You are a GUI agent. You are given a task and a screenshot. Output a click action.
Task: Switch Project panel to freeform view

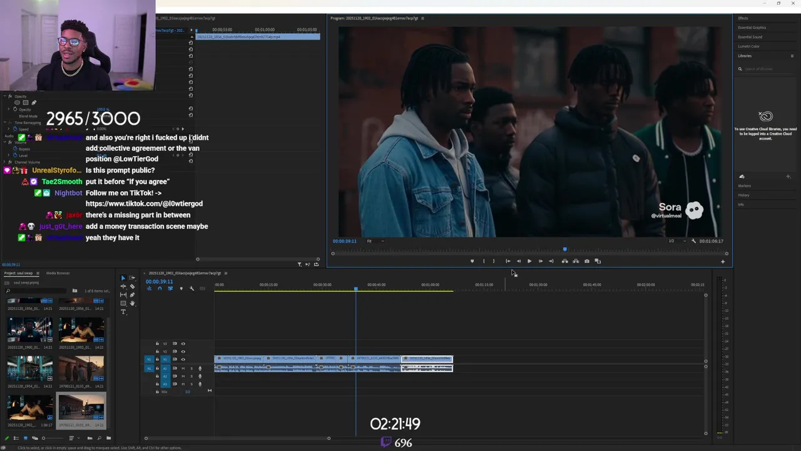pyautogui.click(x=35, y=438)
